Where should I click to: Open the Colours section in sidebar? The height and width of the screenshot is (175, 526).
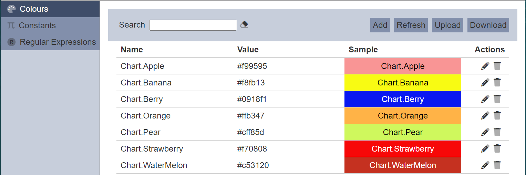tap(34, 9)
